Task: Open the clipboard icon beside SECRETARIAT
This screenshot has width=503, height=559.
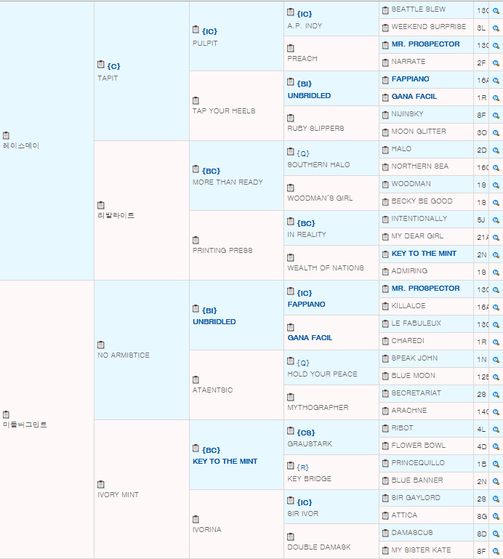Action: click(x=385, y=394)
